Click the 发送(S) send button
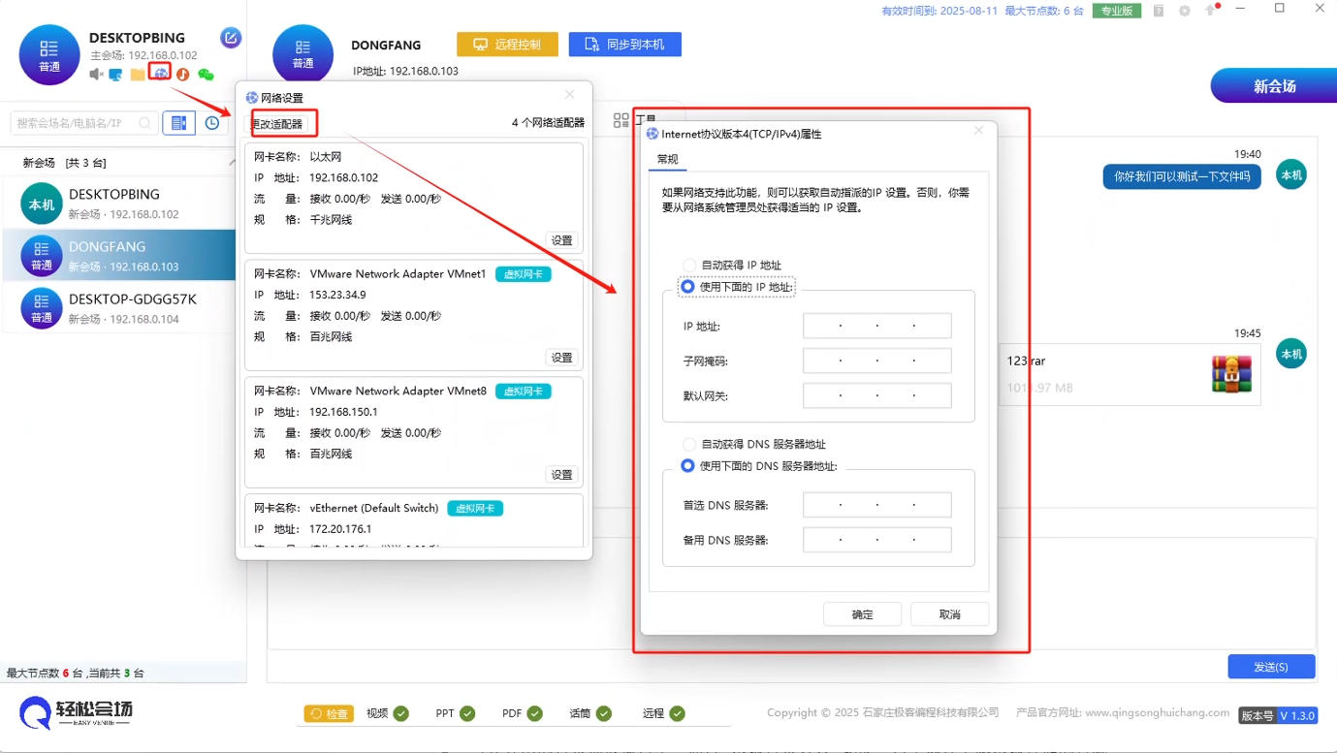 pyautogui.click(x=1271, y=667)
